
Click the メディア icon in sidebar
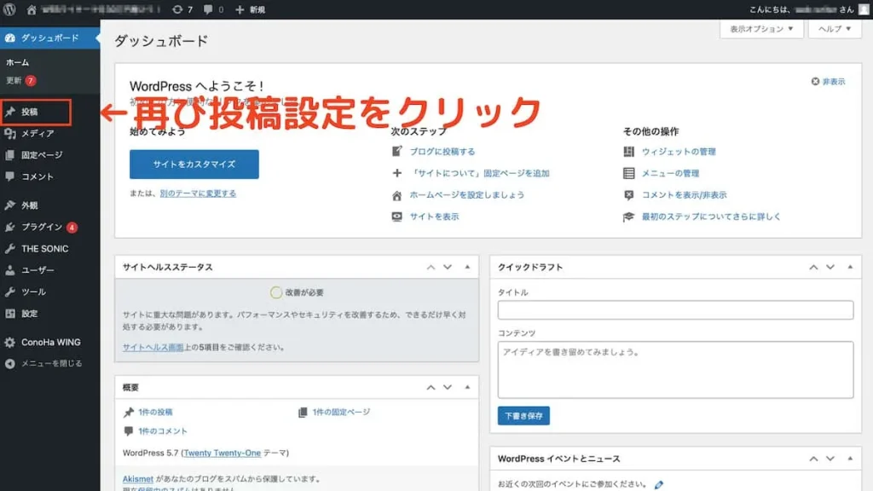tap(10, 134)
